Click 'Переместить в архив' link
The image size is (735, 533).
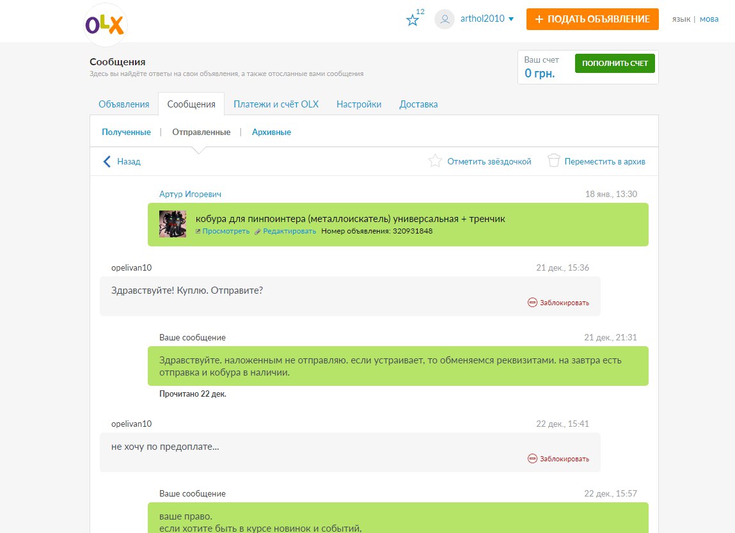tap(605, 162)
